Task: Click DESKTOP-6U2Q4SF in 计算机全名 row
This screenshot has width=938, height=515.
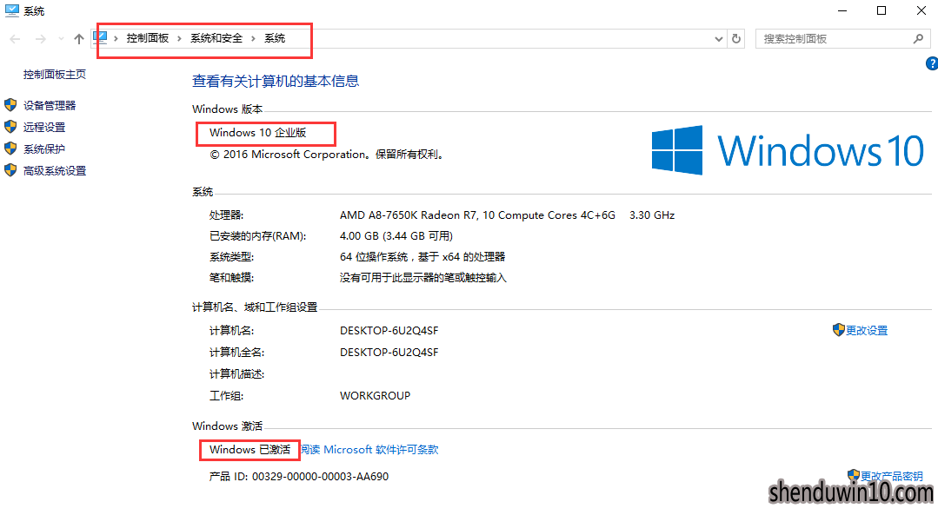Action: (x=389, y=353)
